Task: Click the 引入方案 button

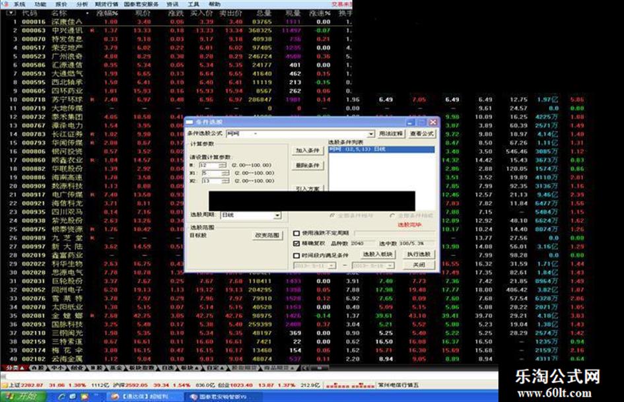Action: click(308, 188)
